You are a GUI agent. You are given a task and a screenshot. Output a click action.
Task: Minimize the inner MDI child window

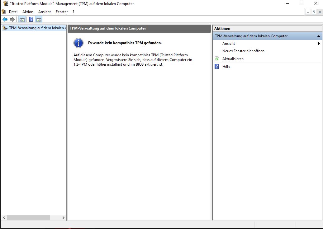point(308,12)
